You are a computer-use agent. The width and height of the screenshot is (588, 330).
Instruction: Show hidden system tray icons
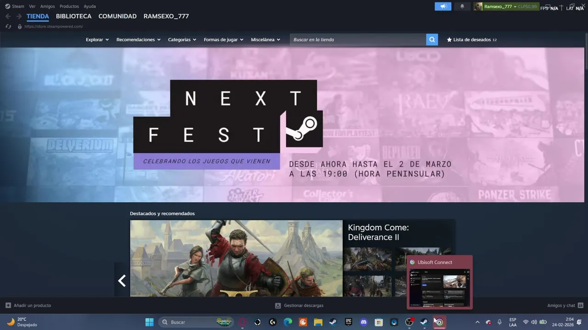[477, 322]
